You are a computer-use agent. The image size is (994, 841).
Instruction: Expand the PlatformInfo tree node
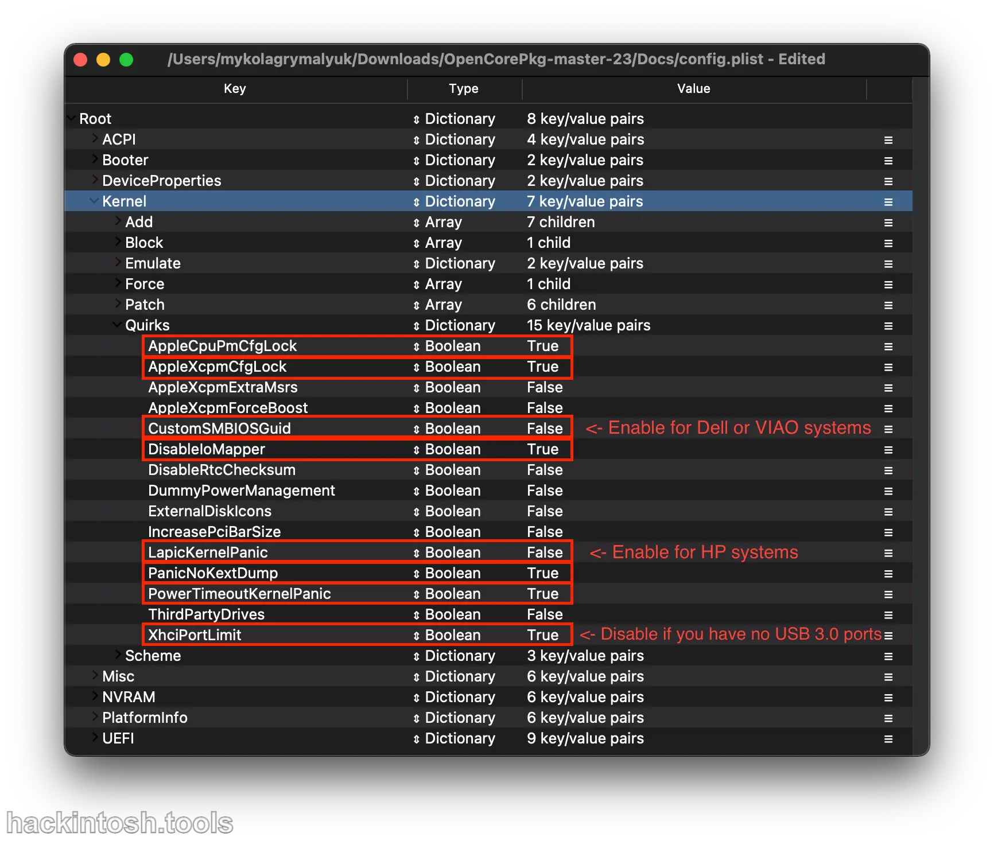point(95,717)
